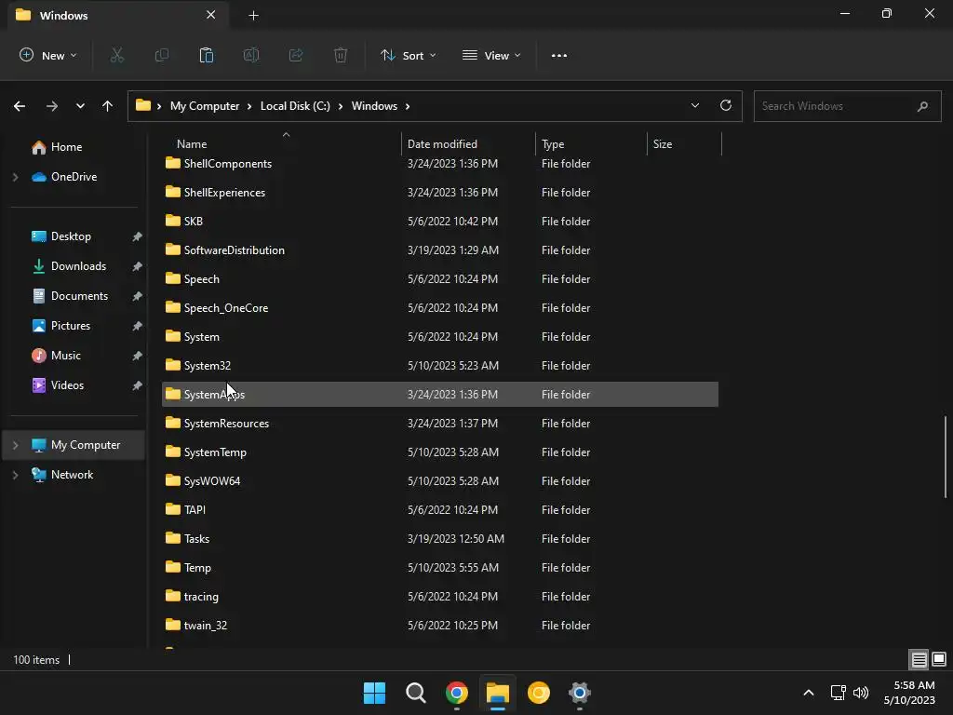
Task: Click the network tray icon
Action: pos(839,693)
